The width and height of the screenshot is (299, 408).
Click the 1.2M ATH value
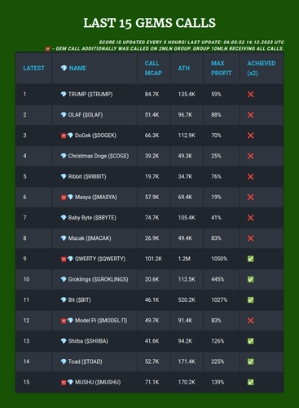184,259
